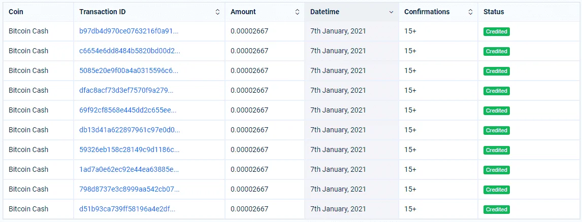Click Credited badge in 5085e20e9f00 row

pos(497,71)
